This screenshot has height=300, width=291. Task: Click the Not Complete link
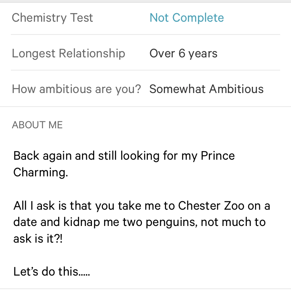[x=187, y=18]
